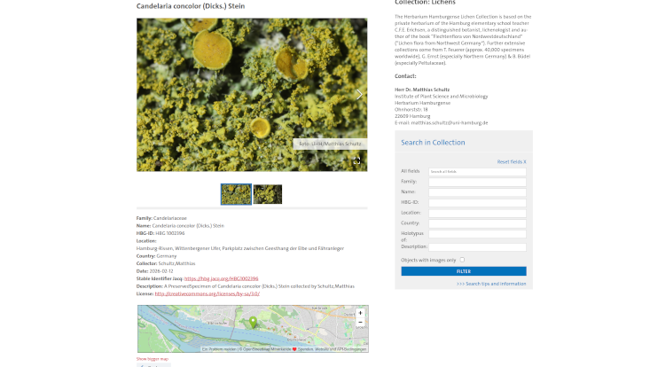Select the first lichen thumbnail
Image resolution: width=650 pixels, height=367 pixels.
tap(236, 194)
